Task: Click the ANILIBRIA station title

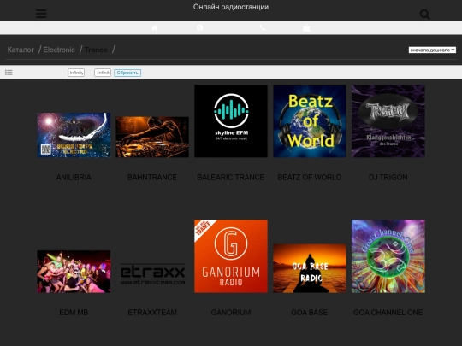Action: pos(74,178)
